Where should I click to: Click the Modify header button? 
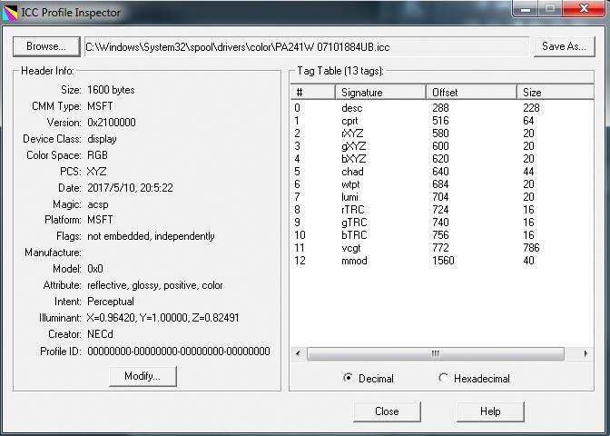point(143,376)
